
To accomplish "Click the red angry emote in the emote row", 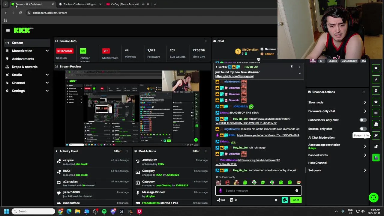I will pos(227,182).
